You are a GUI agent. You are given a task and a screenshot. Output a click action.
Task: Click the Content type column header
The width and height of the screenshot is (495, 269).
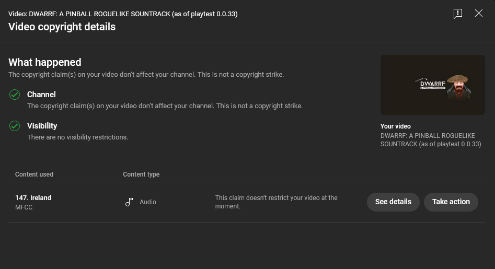click(x=141, y=174)
